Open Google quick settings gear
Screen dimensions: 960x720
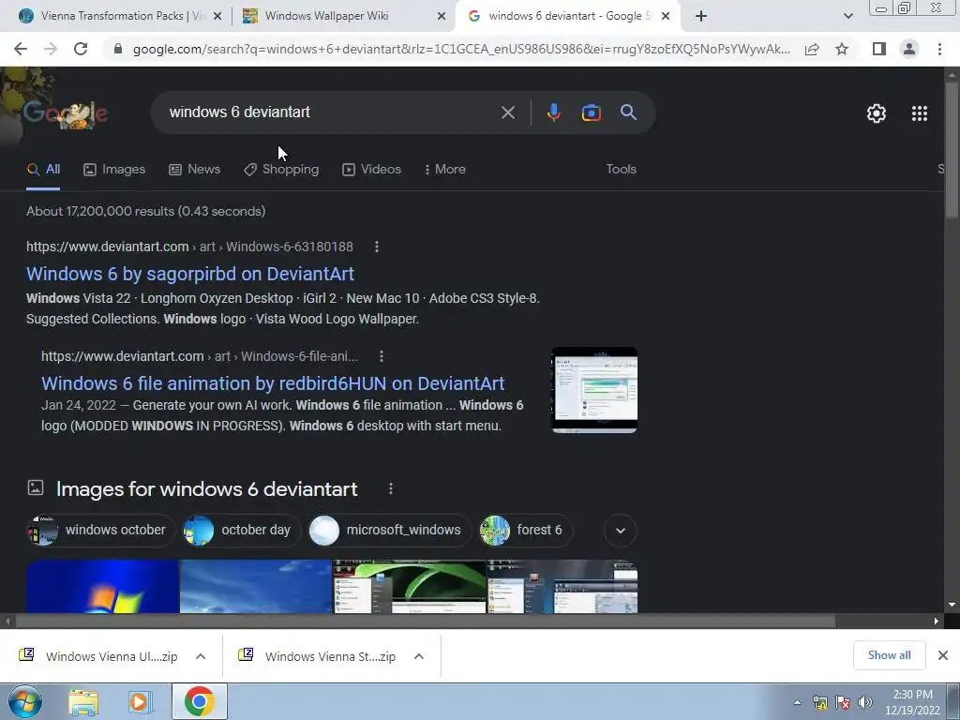click(x=877, y=113)
